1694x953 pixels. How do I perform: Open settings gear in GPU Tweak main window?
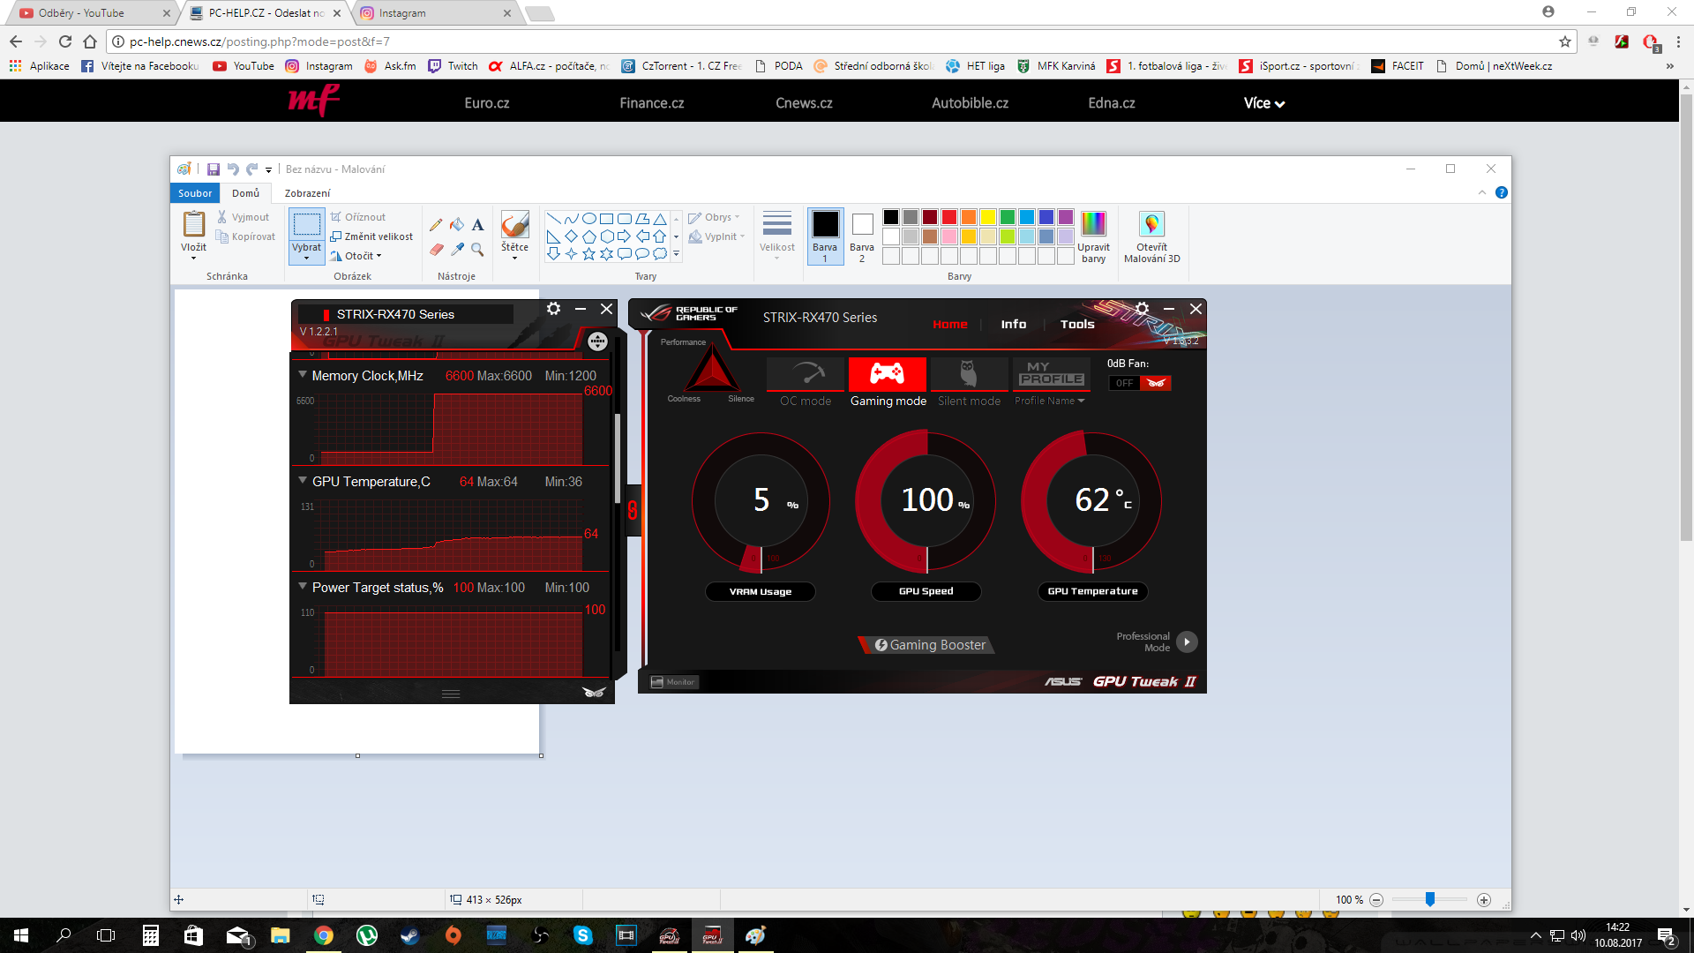click(1142, 309)
